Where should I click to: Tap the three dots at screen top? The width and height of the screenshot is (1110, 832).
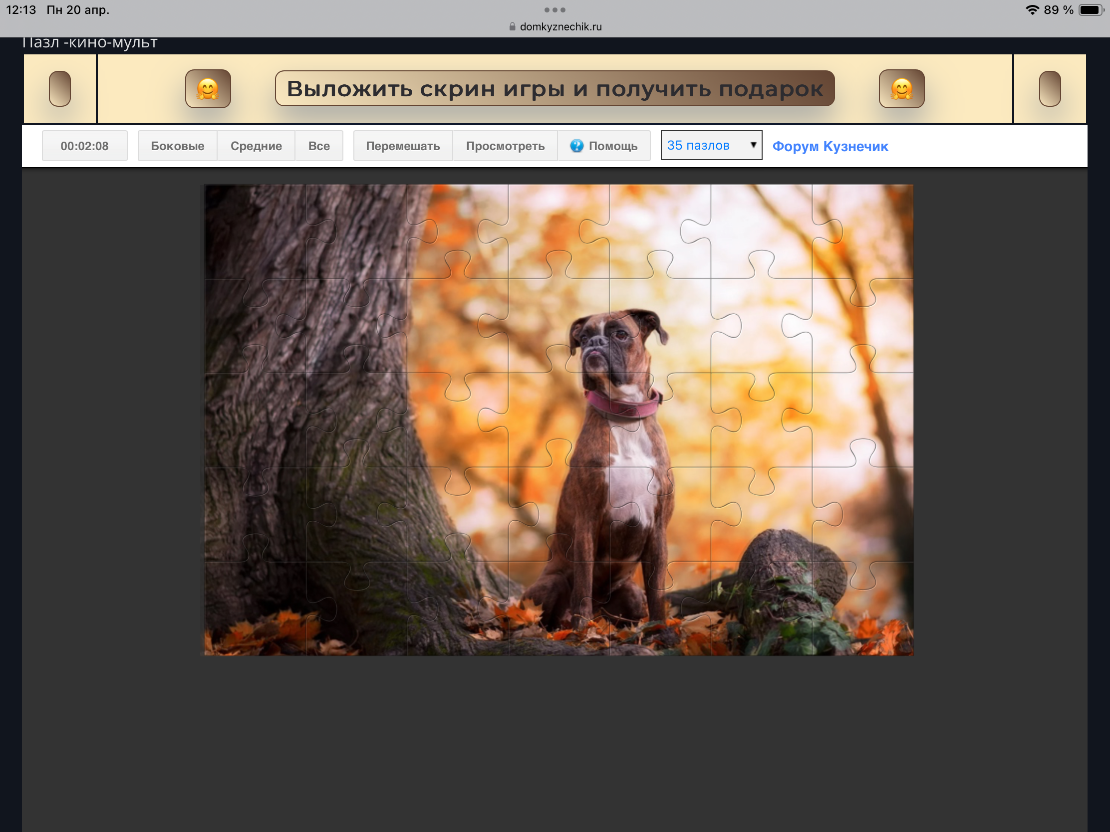coord(555,9)
